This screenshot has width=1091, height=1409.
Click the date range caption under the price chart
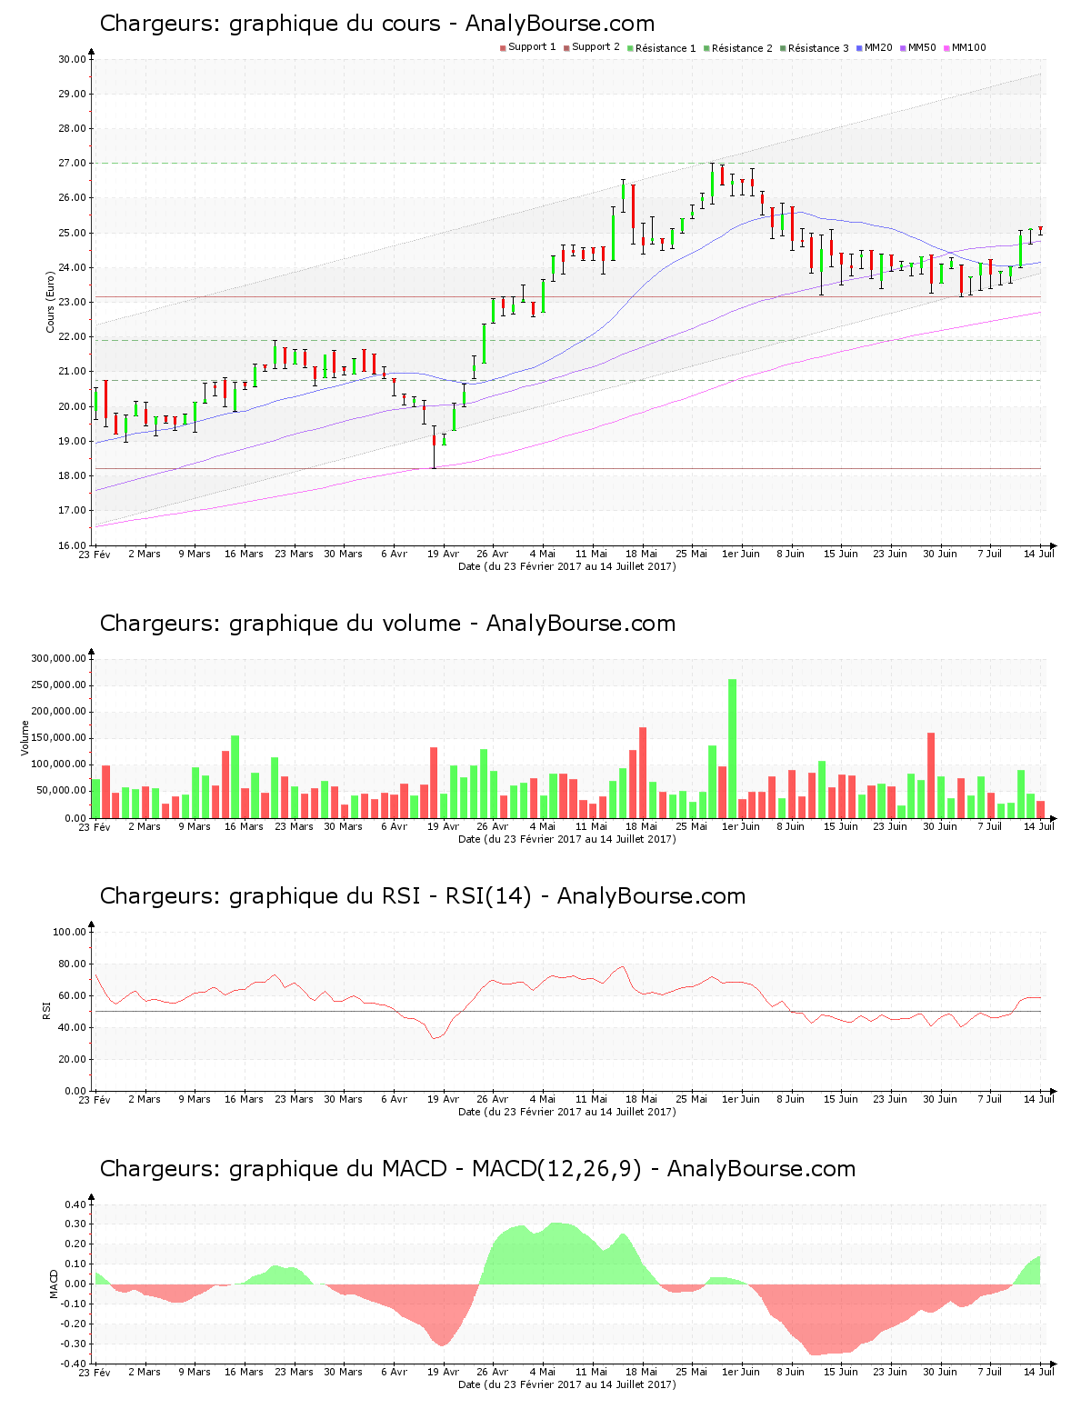click(566, 566)
